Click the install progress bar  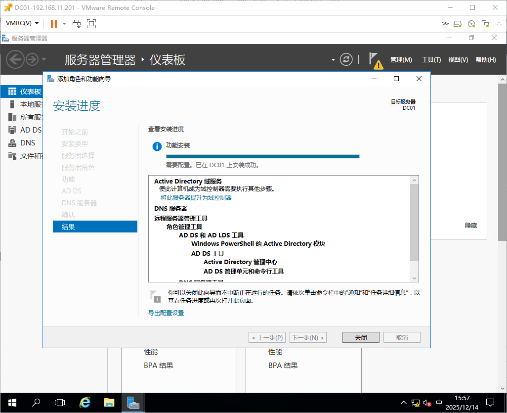click(x=262, y=156)
